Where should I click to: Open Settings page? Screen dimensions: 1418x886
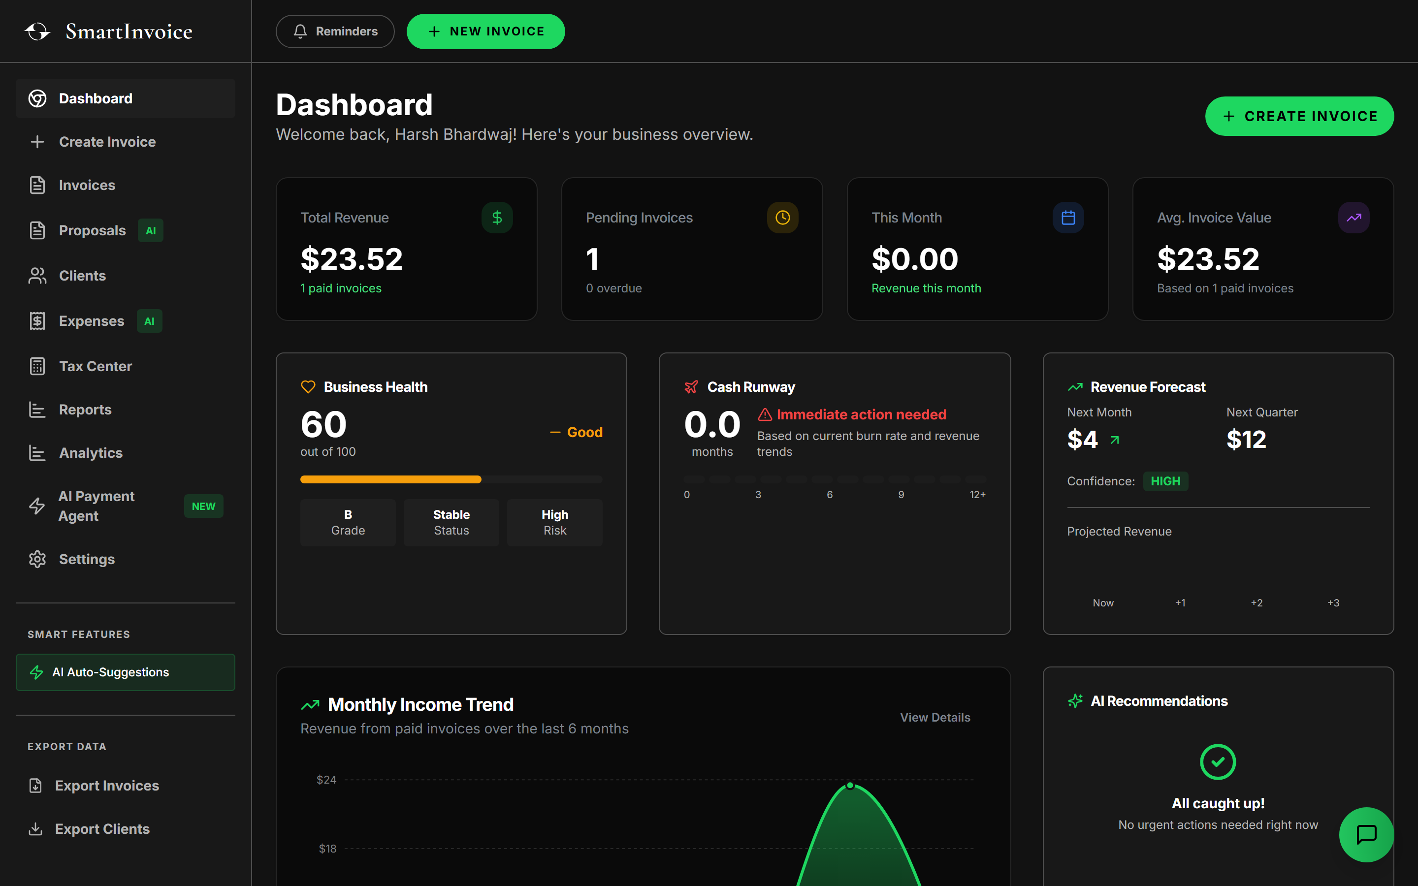point(126,559)
